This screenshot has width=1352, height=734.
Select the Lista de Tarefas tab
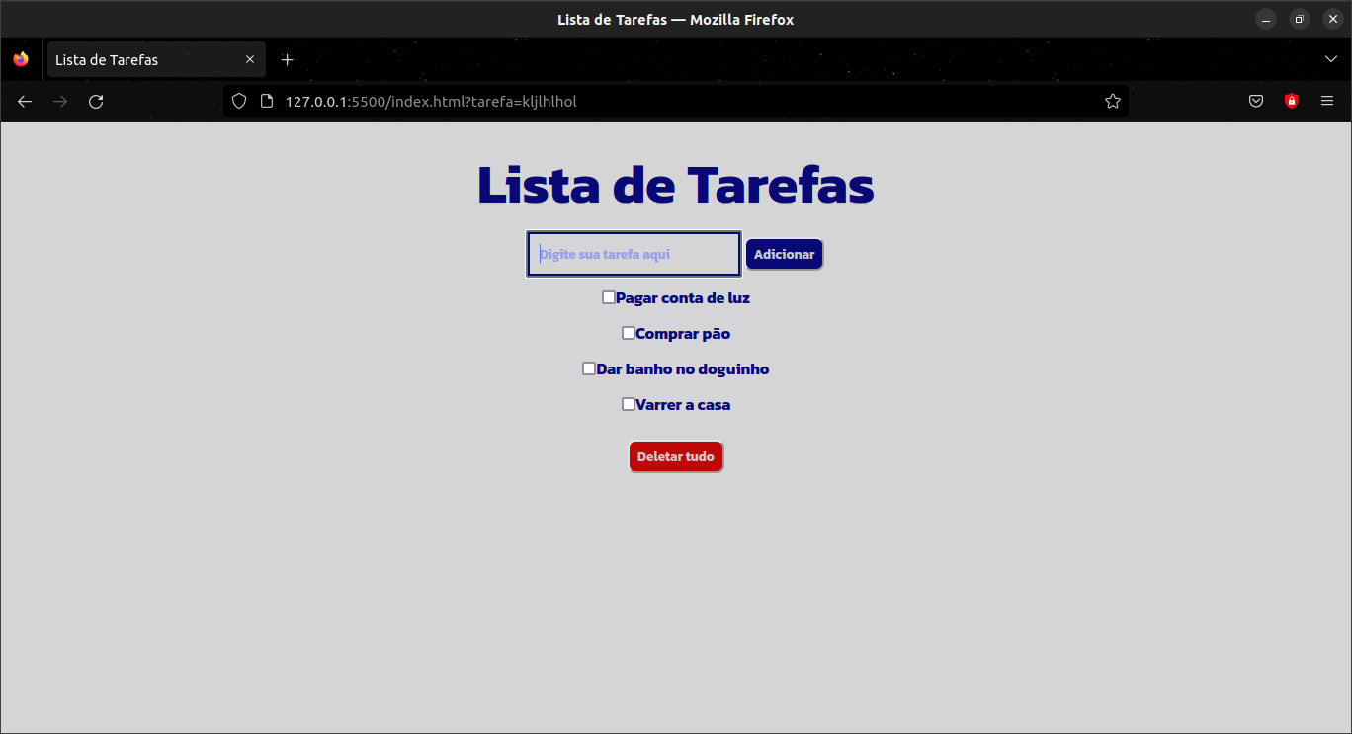coord(138,58)
